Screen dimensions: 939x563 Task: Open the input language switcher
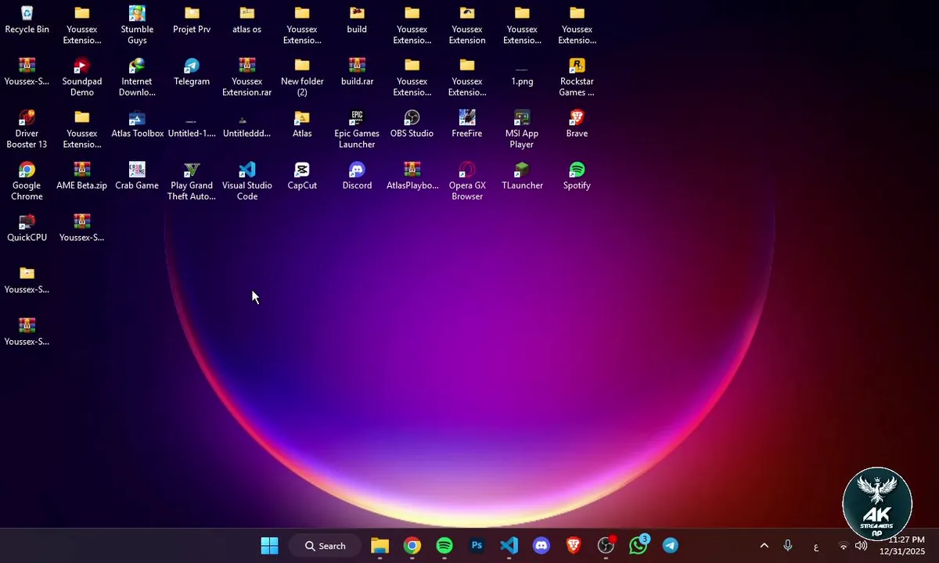(816, 547)
